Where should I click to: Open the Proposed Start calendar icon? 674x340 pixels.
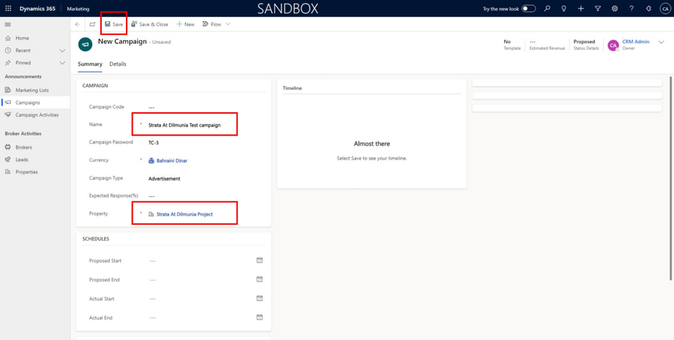259,260
